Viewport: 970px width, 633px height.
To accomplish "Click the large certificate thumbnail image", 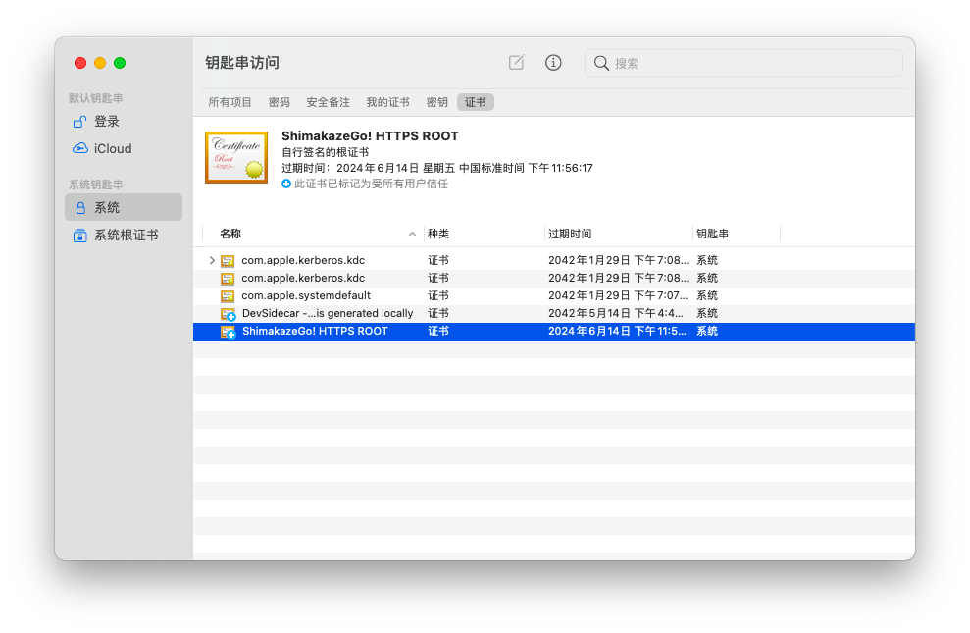I will click(x=235, y=157).
